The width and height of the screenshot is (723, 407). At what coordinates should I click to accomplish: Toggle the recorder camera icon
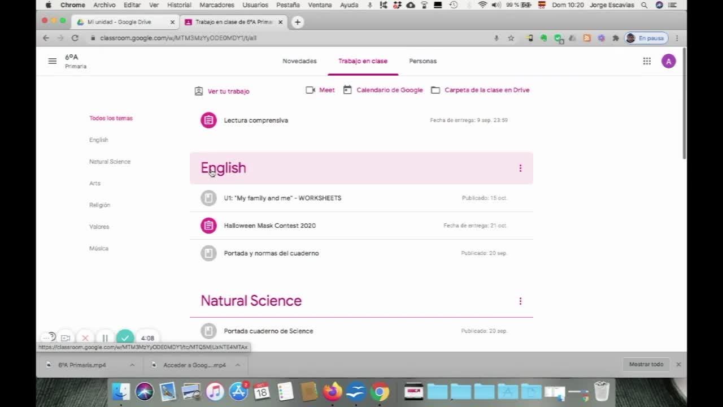click(x=66, y=338)
